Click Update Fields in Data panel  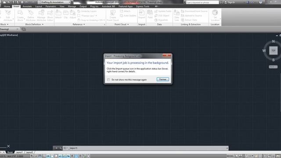tap(163, 11)
